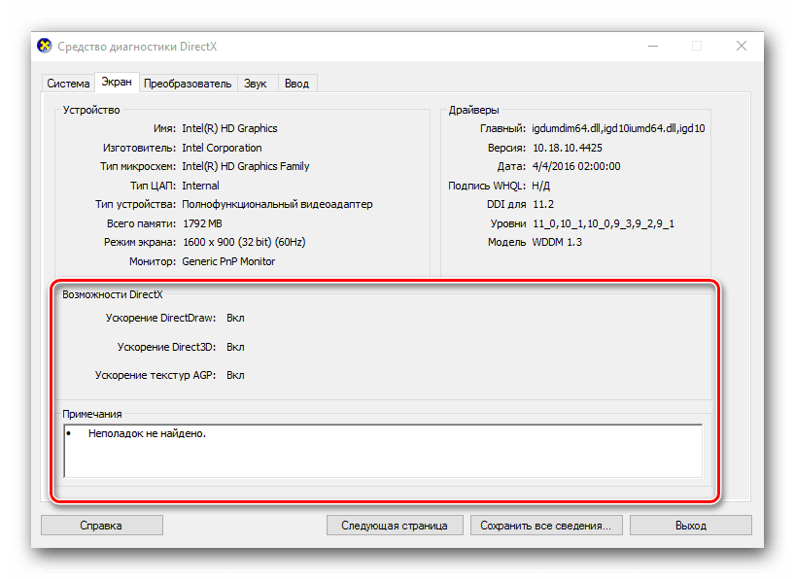
Task: Click the Выход button
Action: [x=691, y=526]
